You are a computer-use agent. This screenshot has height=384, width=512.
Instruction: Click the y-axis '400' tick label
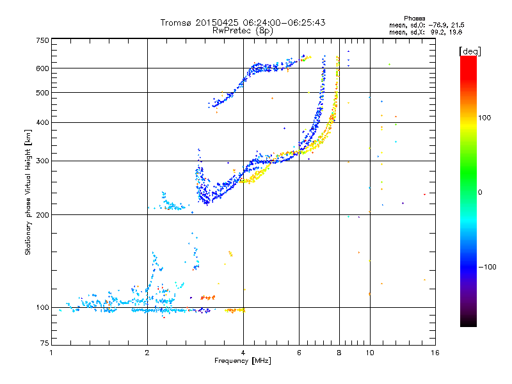coord(43,123)
